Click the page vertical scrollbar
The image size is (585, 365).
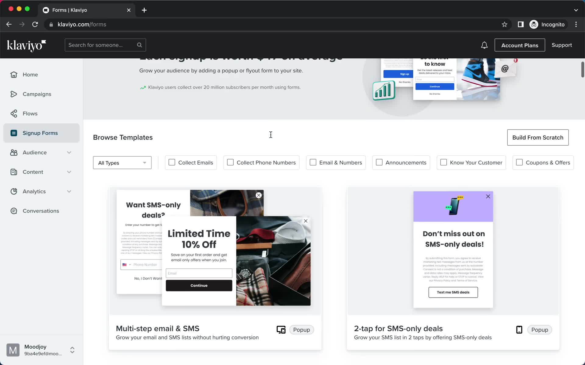pos(582,70)
